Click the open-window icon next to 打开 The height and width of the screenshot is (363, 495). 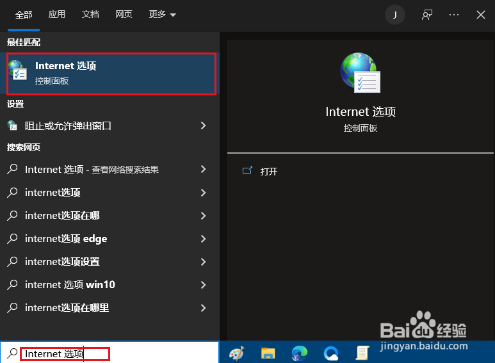pyautogui.click(x=247, y=170)
